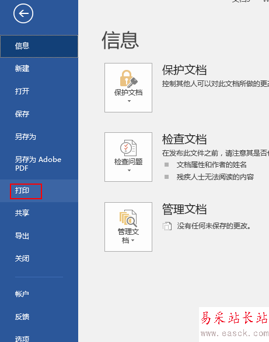Viewport: 269px width, 342px height.
Task: Click the 保护文档 heading text
Action: click(184, 70)
